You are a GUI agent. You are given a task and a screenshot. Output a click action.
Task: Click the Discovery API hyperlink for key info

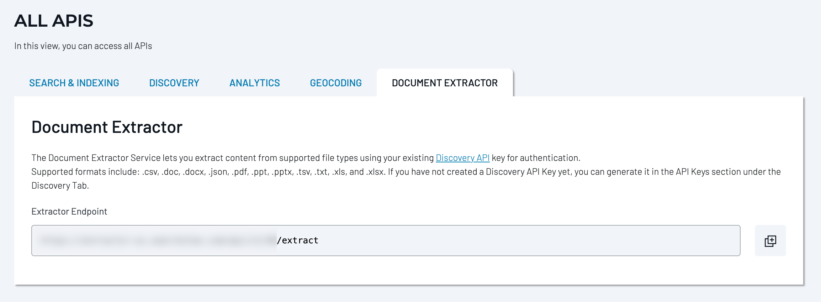(462, 157)
